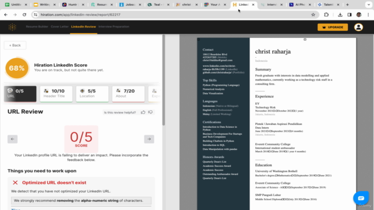This screenshot has height=210, width=374.
Task: Go to next review with right arrow
Action: [149, 139]
